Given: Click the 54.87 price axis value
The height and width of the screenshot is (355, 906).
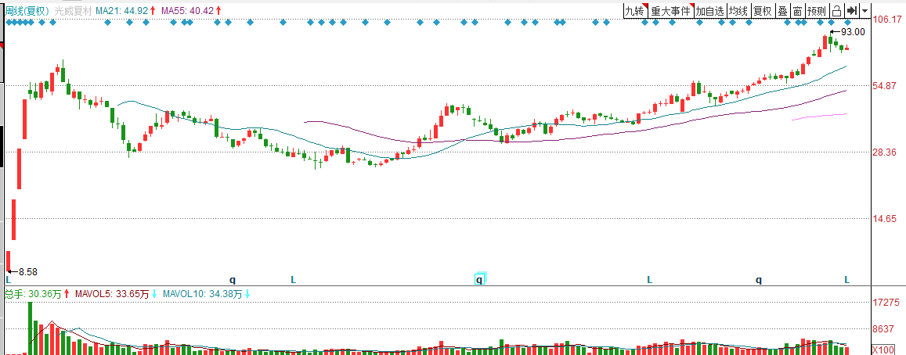Looking at the screenshot, I should click(x=886, y=86).
